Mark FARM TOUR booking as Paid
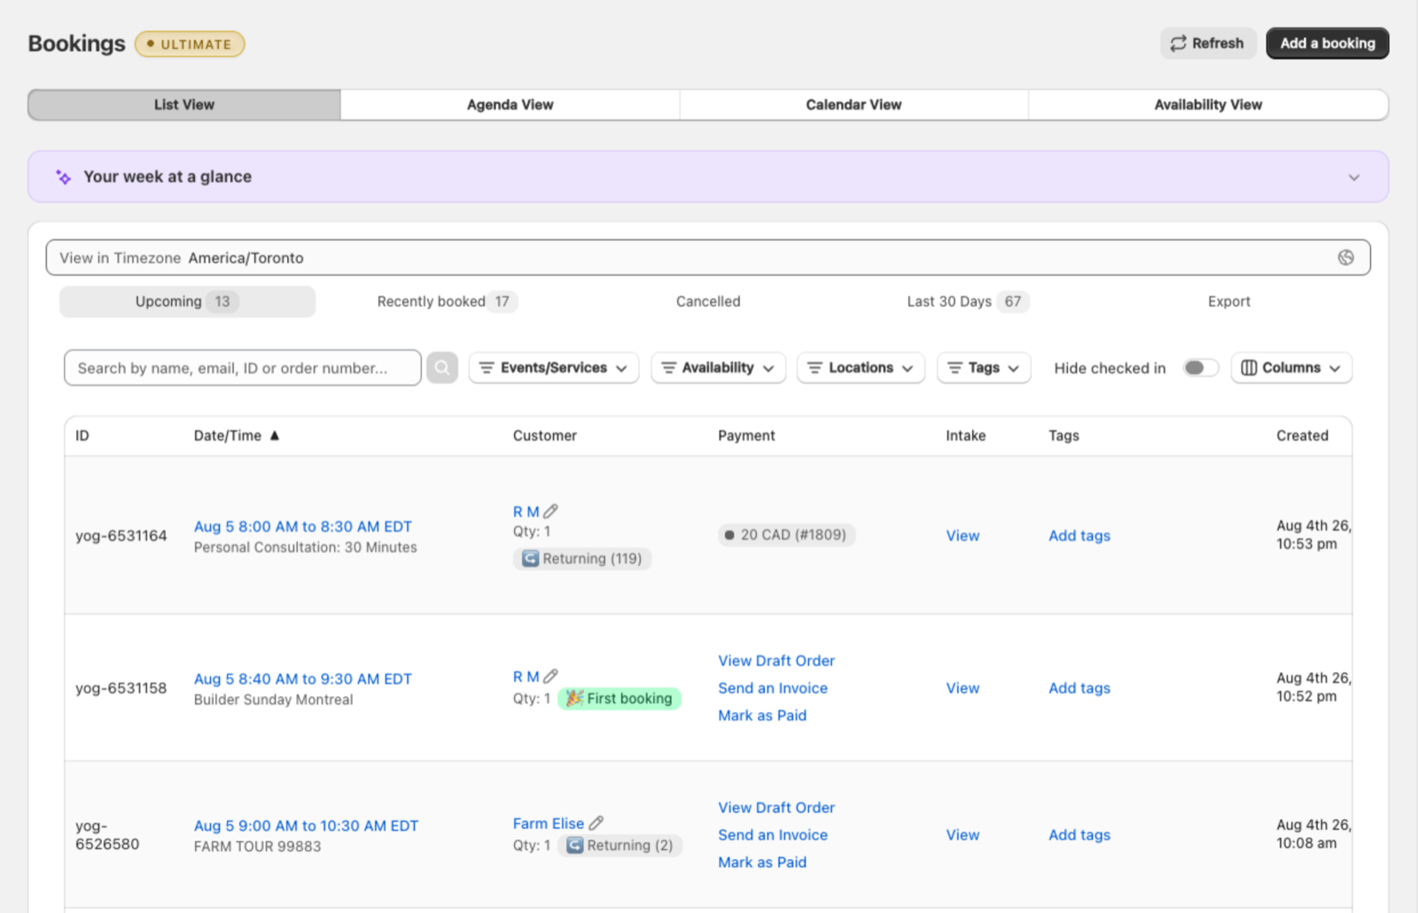 point(762,863)
